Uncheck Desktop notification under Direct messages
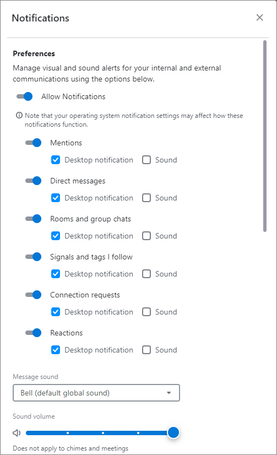Screen dimensions: 277x455 pos(56,198)
